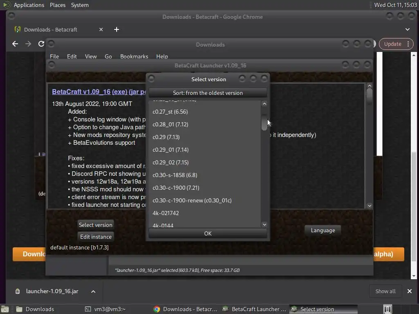
Task: Close the Downloads - Betacraft tab
Action: pyautogui.click(x=101, y=29)
